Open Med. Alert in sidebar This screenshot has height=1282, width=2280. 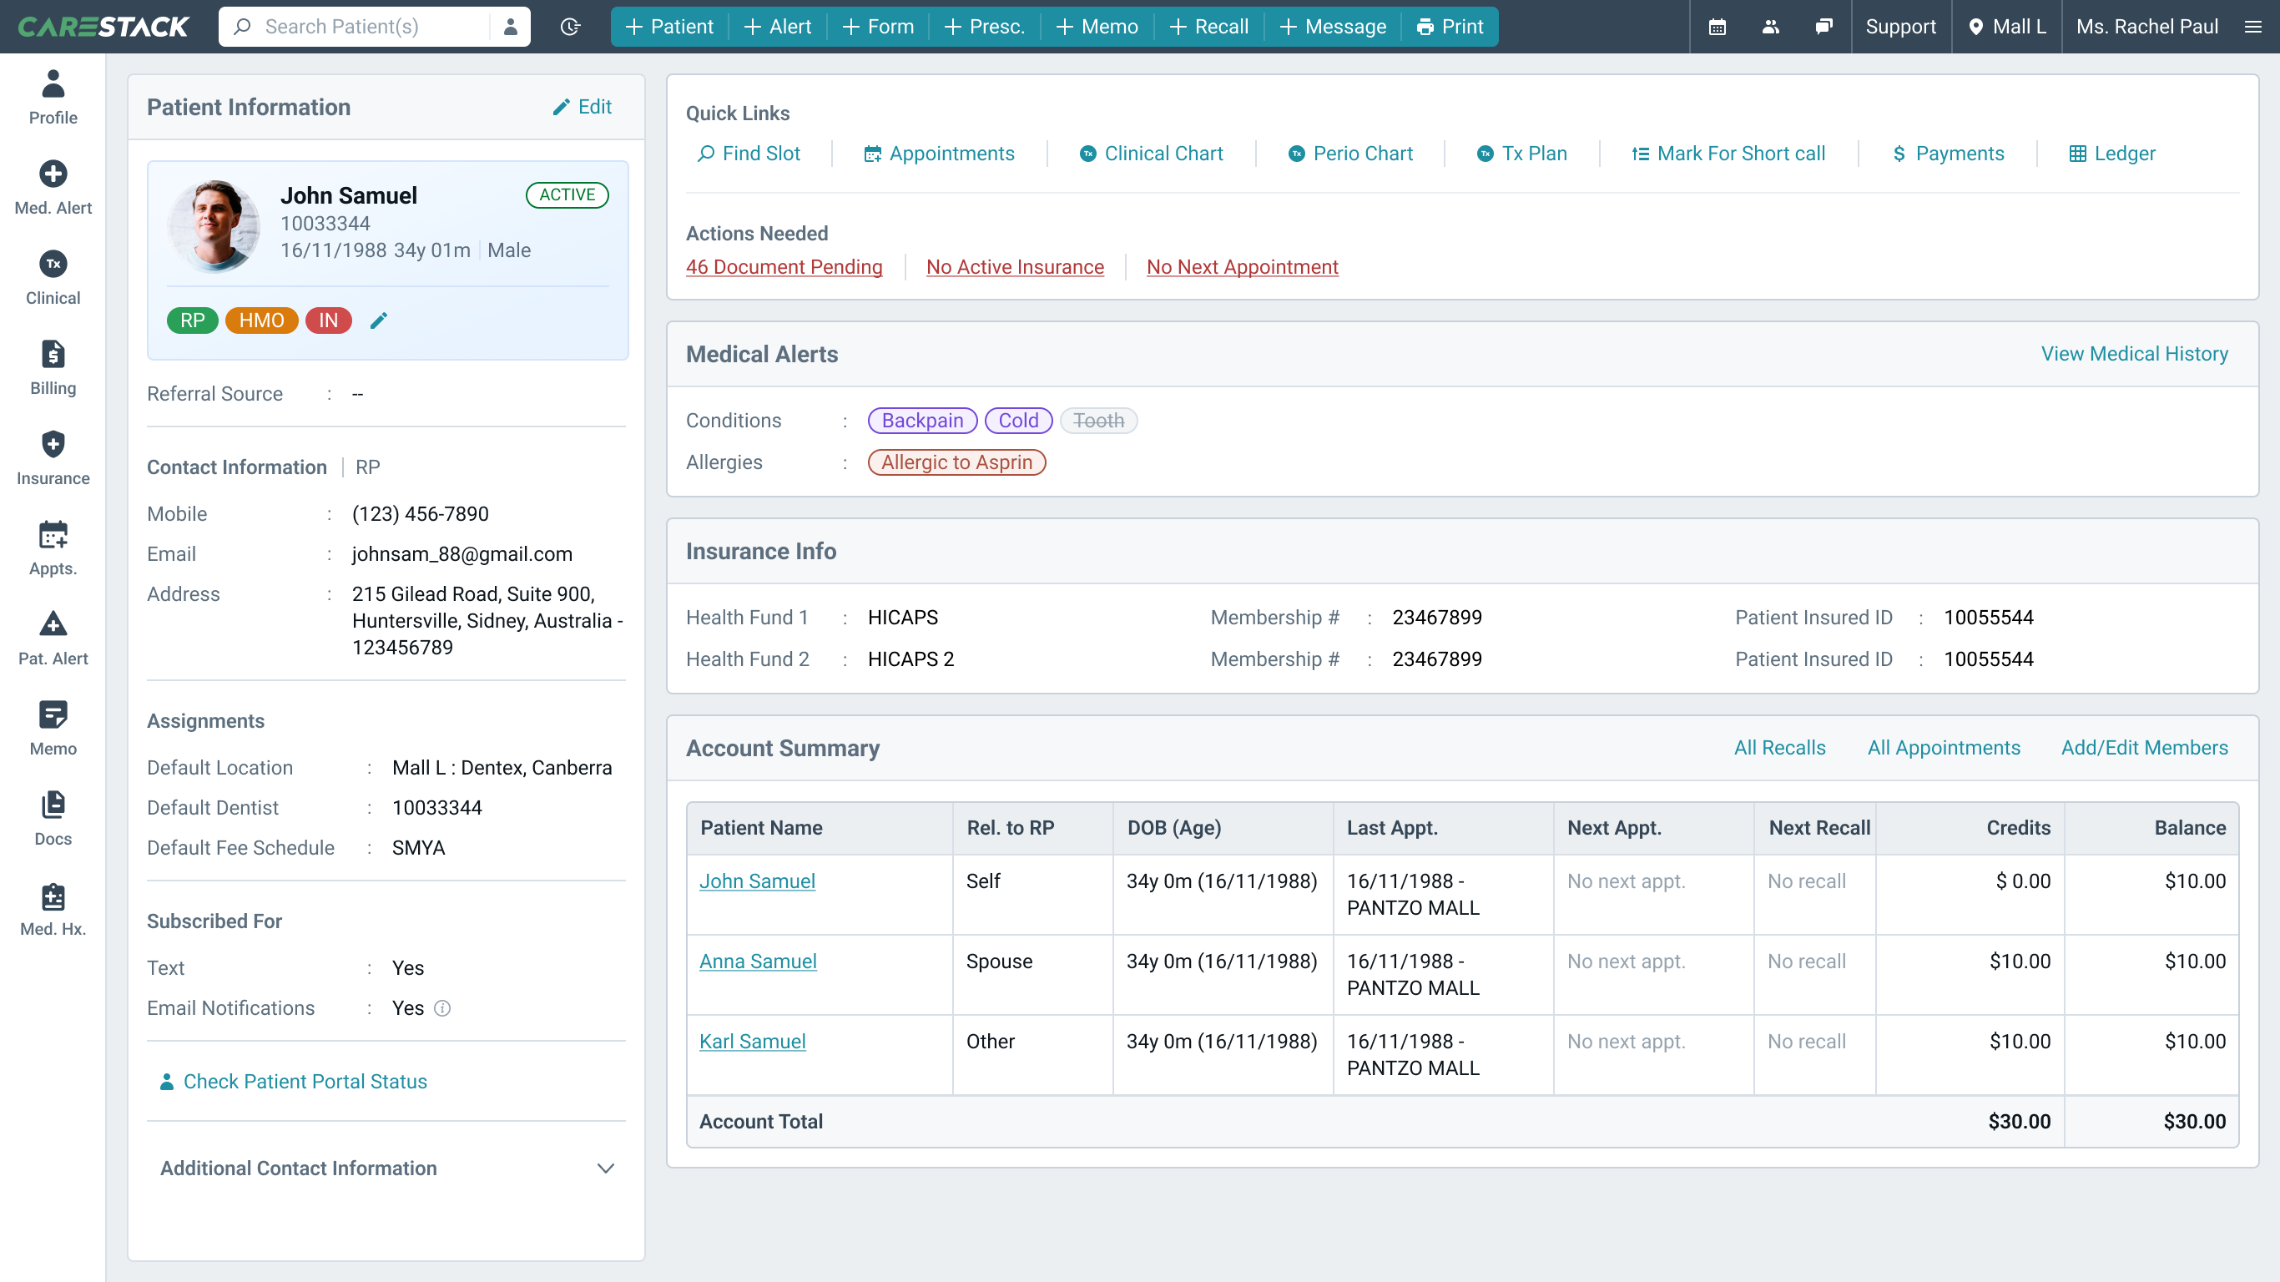point(53,188)
